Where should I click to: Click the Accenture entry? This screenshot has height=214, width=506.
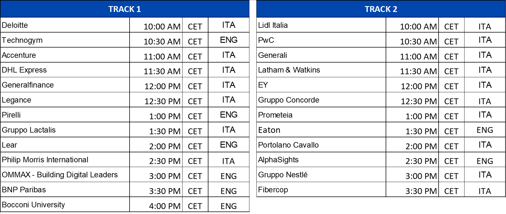(19, 55)
